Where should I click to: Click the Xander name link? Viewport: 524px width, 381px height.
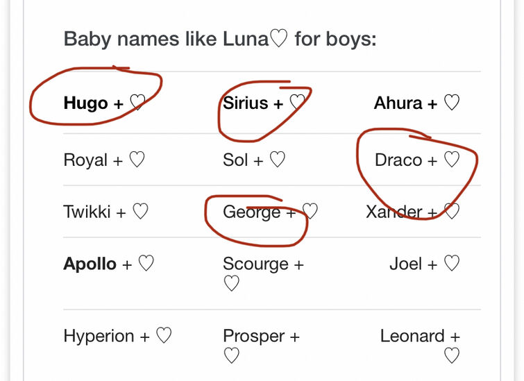click(394, 212)
